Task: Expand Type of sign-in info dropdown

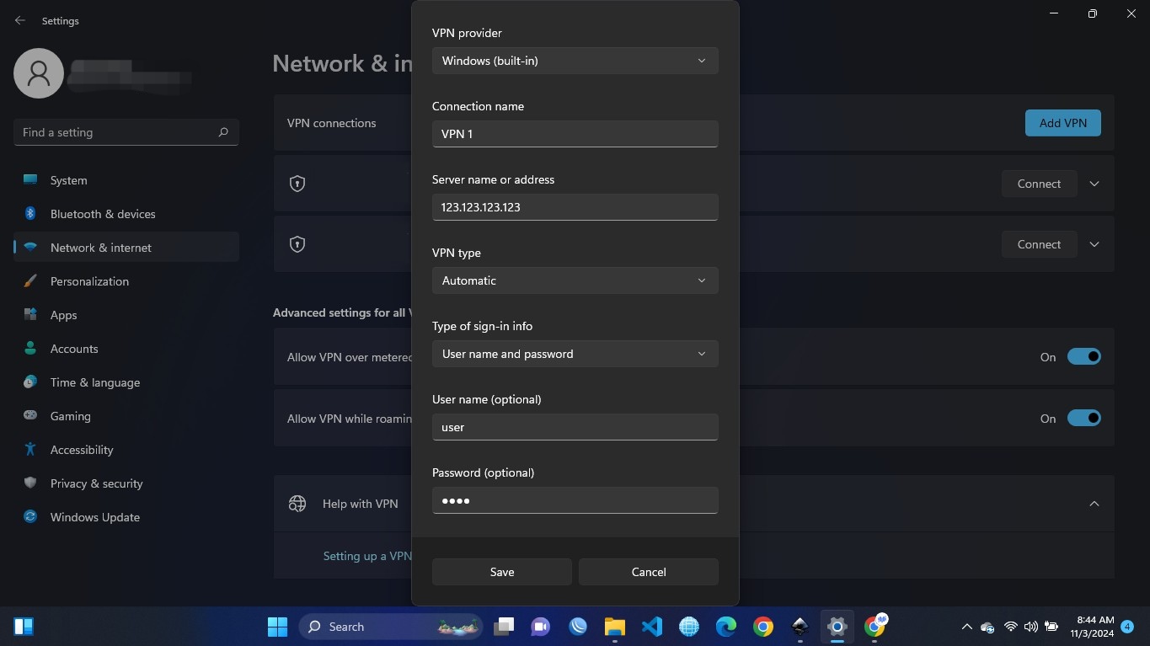Action: [575, 354]
